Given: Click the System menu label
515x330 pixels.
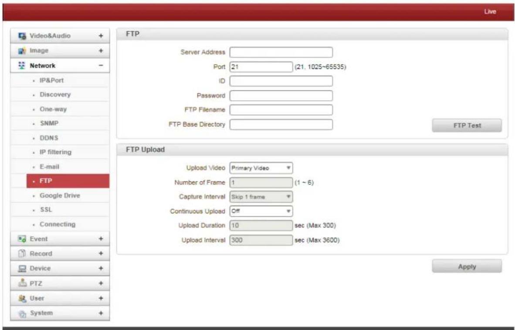Looking at the screenshot, I should click(41, 313).
